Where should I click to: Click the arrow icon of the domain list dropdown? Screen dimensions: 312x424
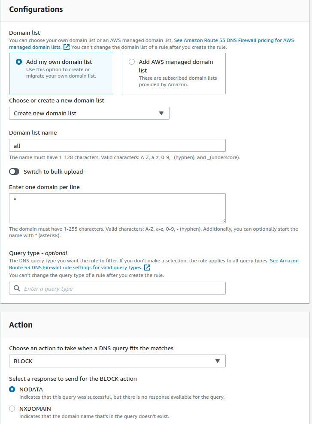(x=161, y=113)
